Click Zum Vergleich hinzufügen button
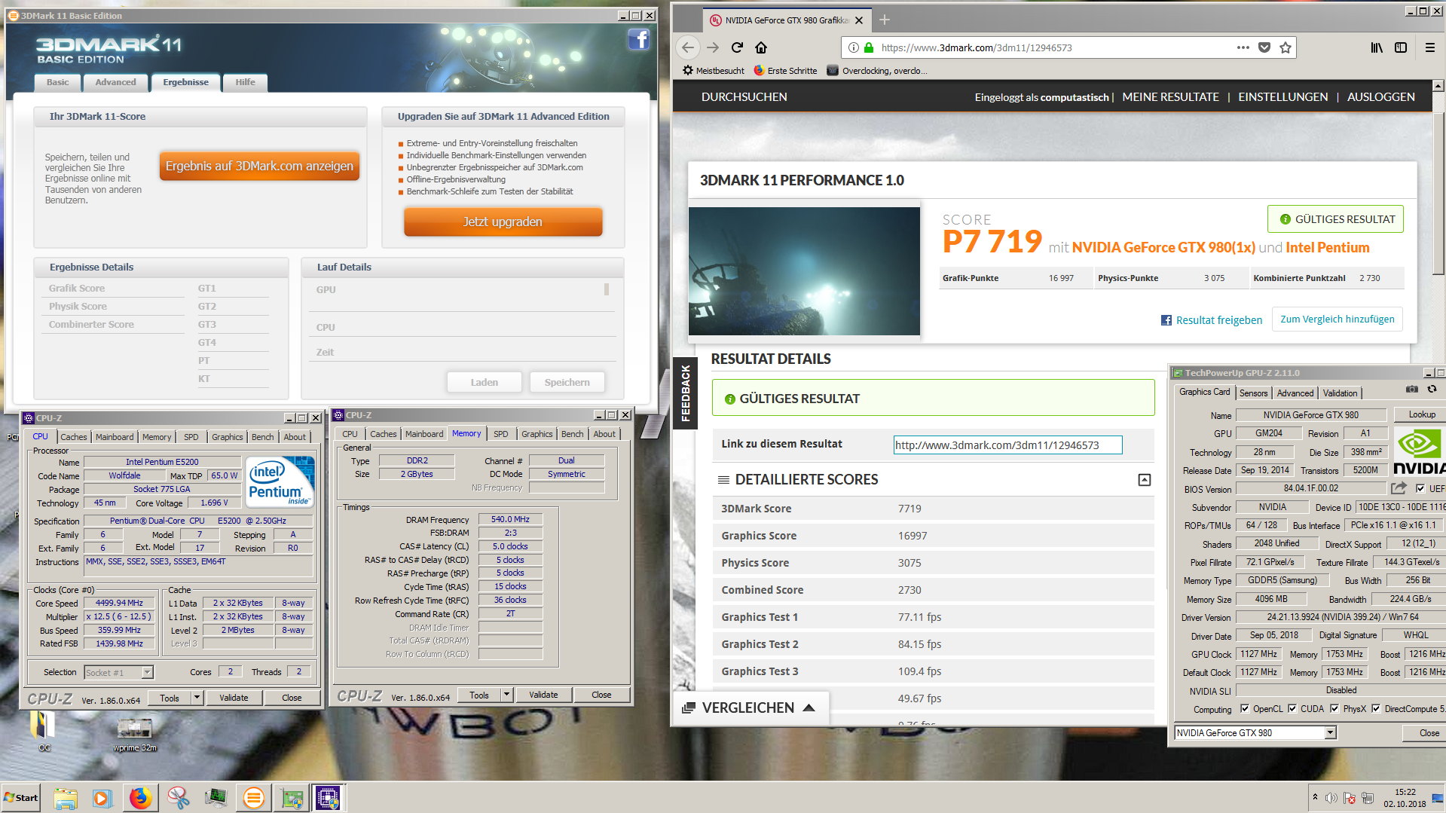1446x813 pixels. pos(1337,319)
